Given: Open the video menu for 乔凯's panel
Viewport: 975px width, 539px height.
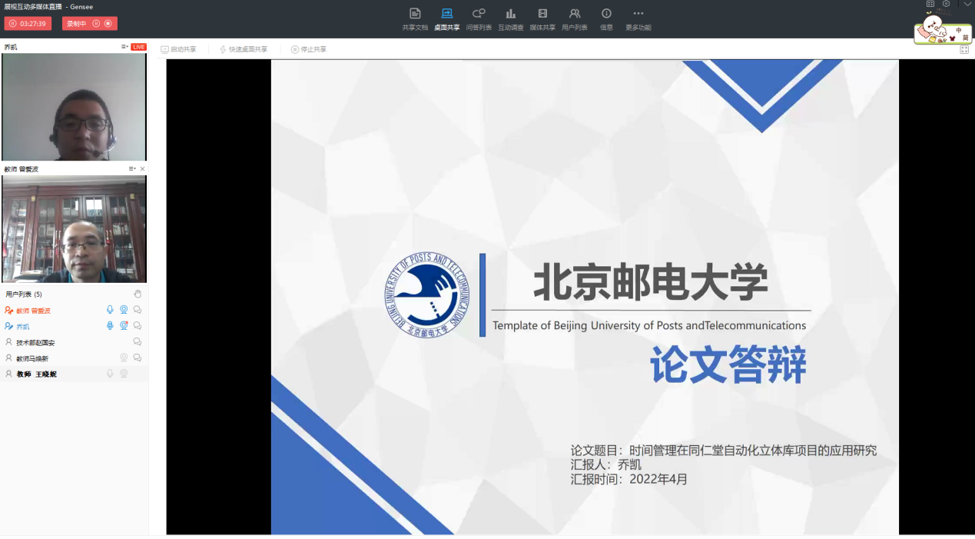Looking at the screenshot, I should coord(124,47).
